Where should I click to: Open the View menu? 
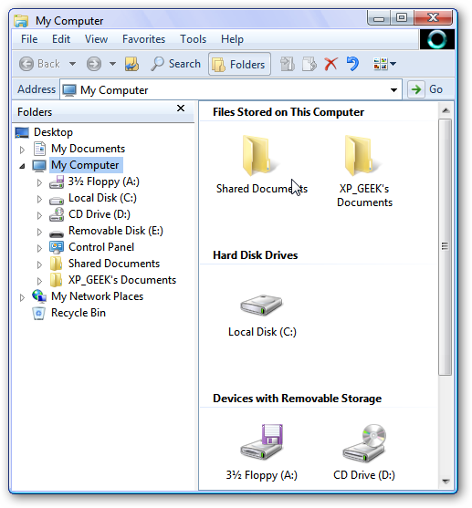coord(96,39)
